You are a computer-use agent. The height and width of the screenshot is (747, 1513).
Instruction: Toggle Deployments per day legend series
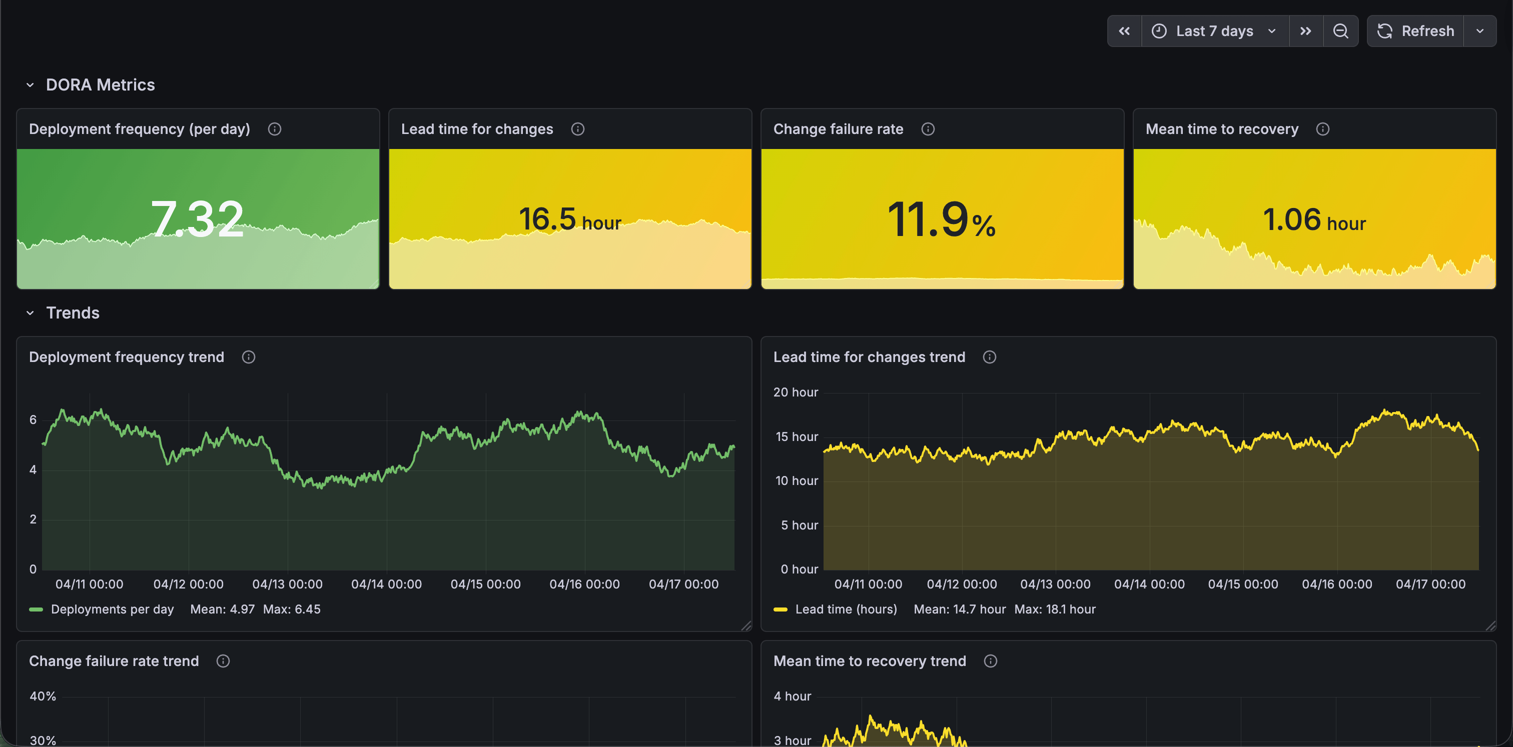(x=112, y=609)
